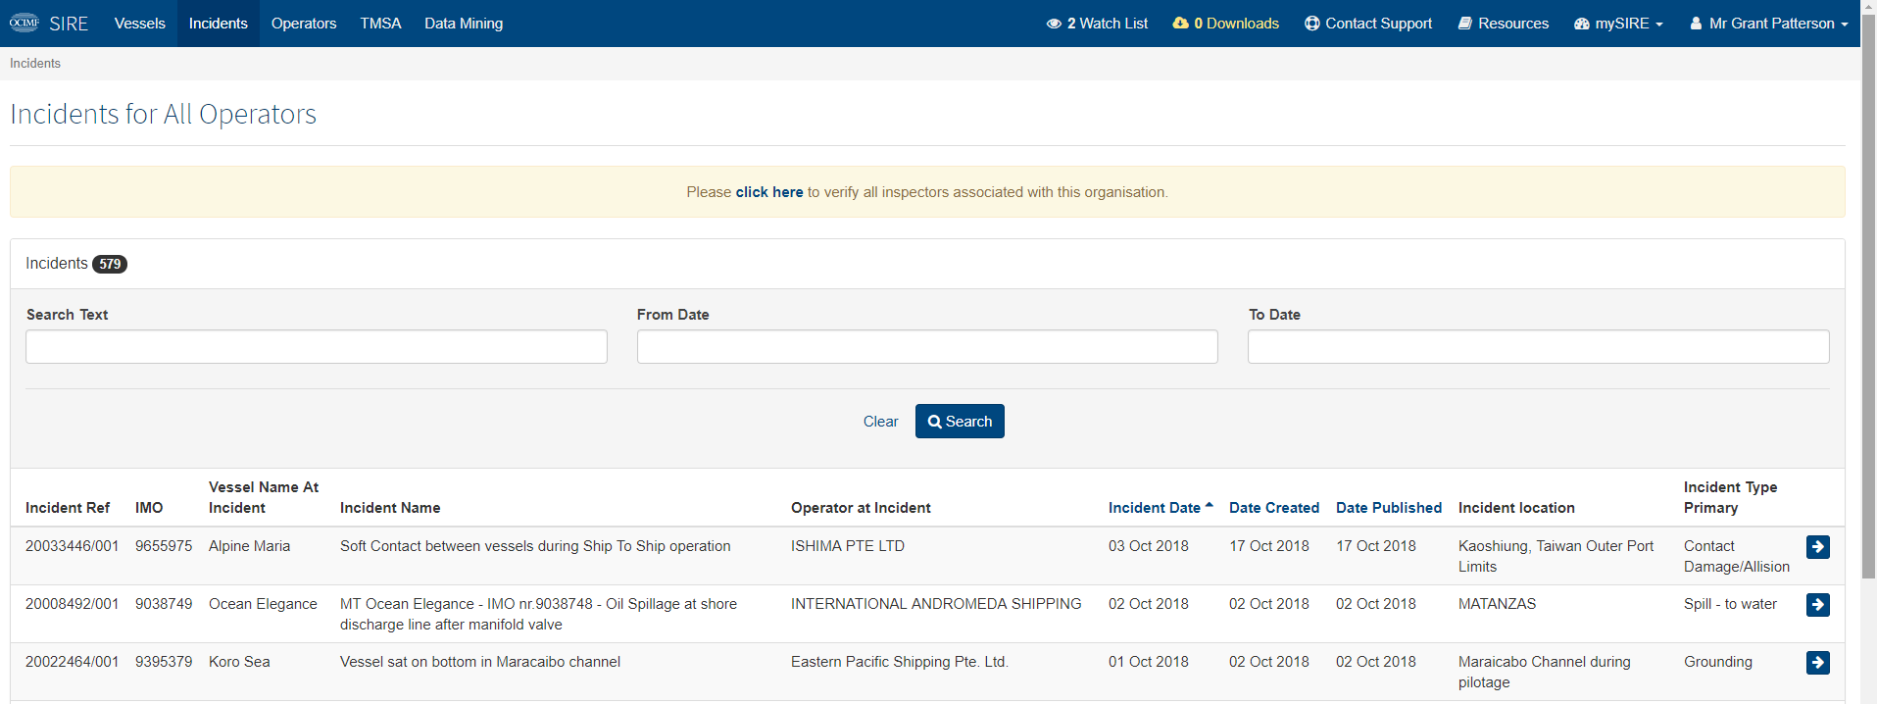Click 'Vessel sat on bottom in Maracaibo channel'
Viewport: 1877px width, 704px height.
tap(480, 662)
